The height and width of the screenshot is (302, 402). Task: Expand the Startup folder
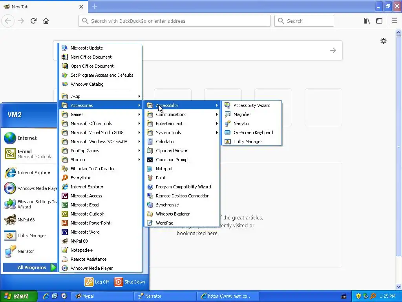(101, 160)
